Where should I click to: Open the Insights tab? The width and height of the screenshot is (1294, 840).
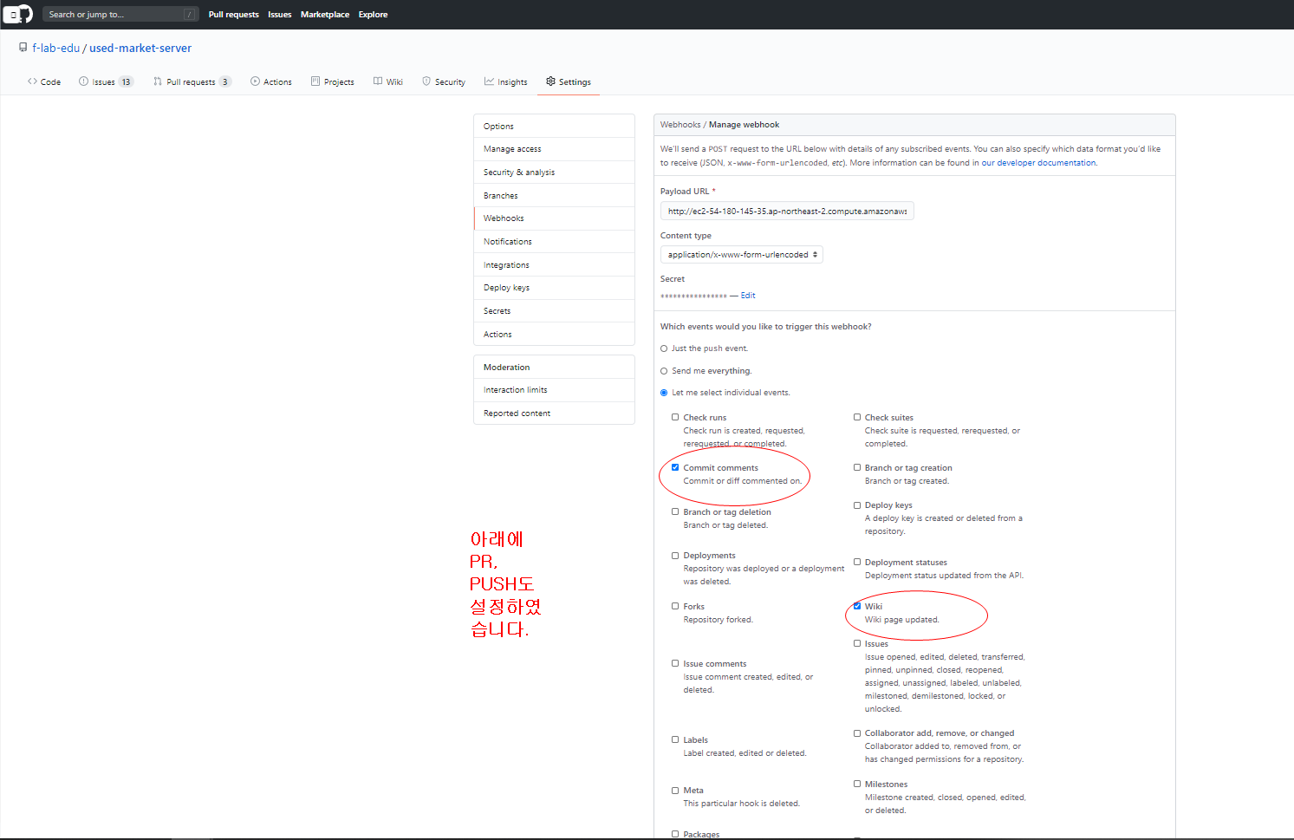[x=506, y=81]
